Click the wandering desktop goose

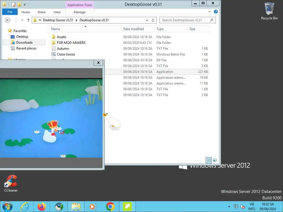(x=112, y=121)
